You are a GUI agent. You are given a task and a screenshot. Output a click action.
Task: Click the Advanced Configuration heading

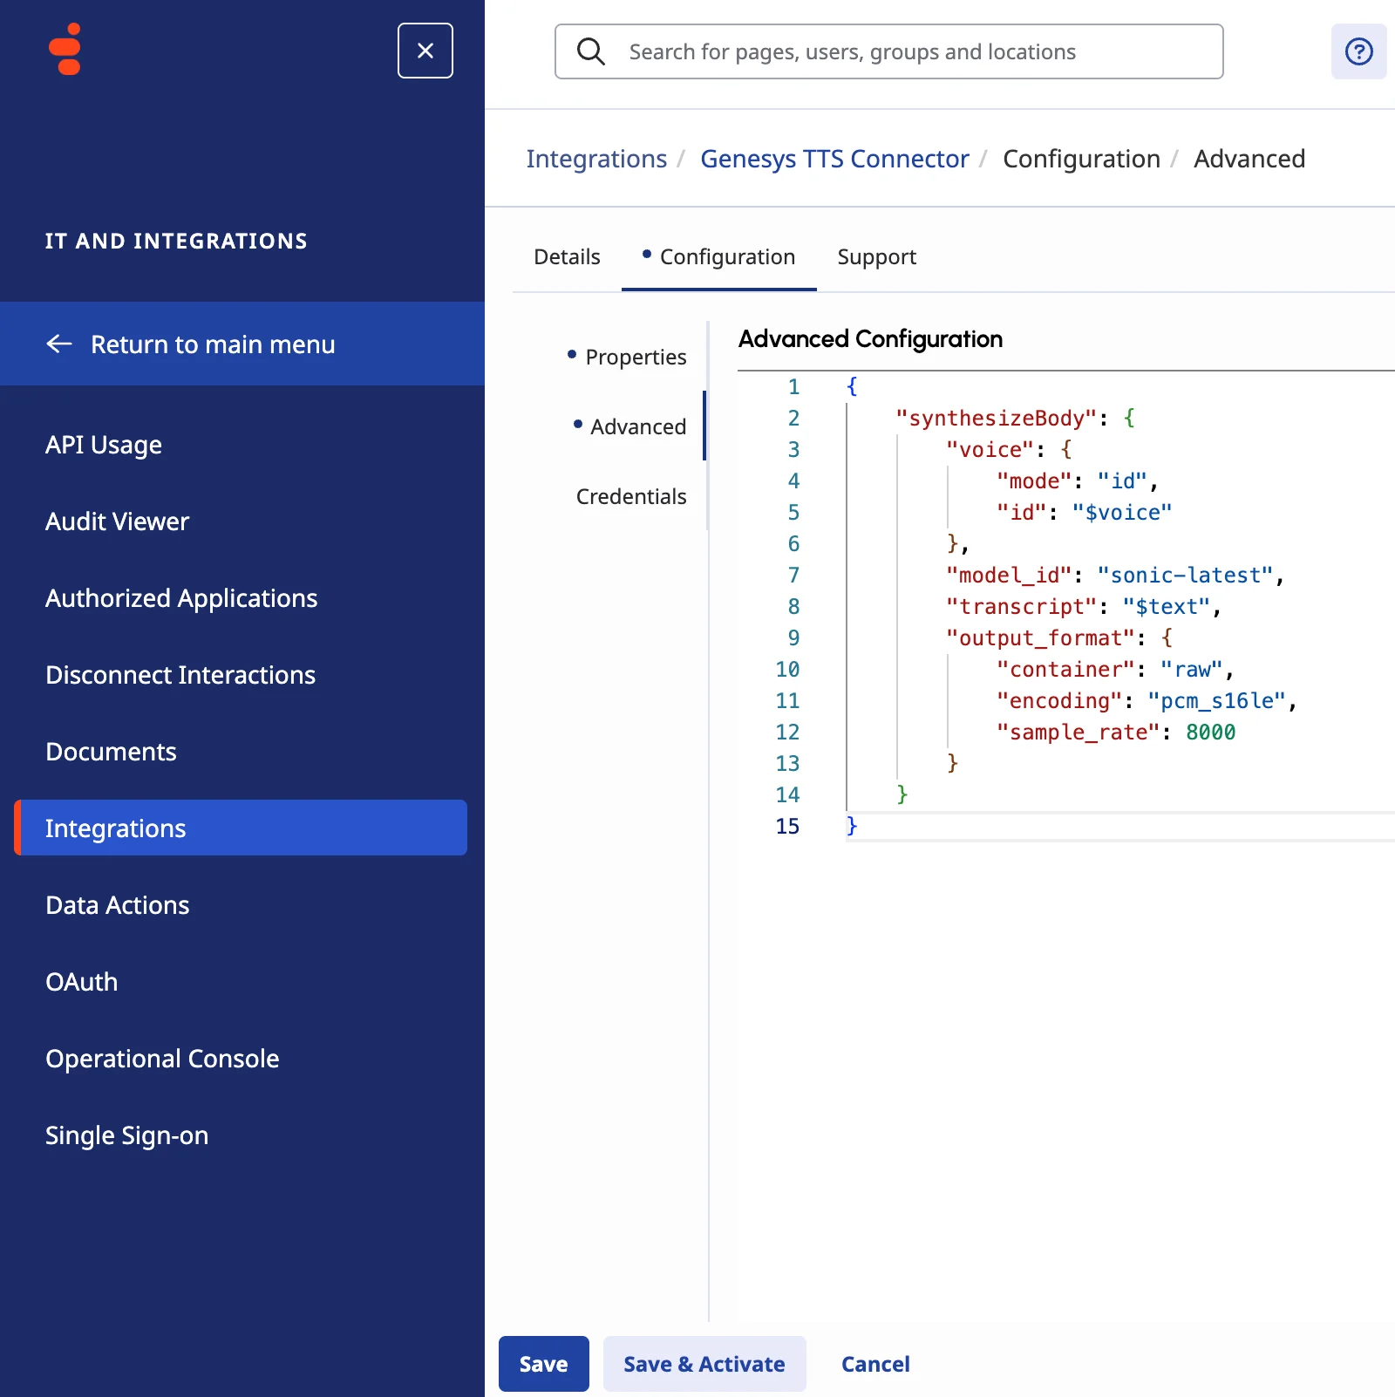(870, 338)
